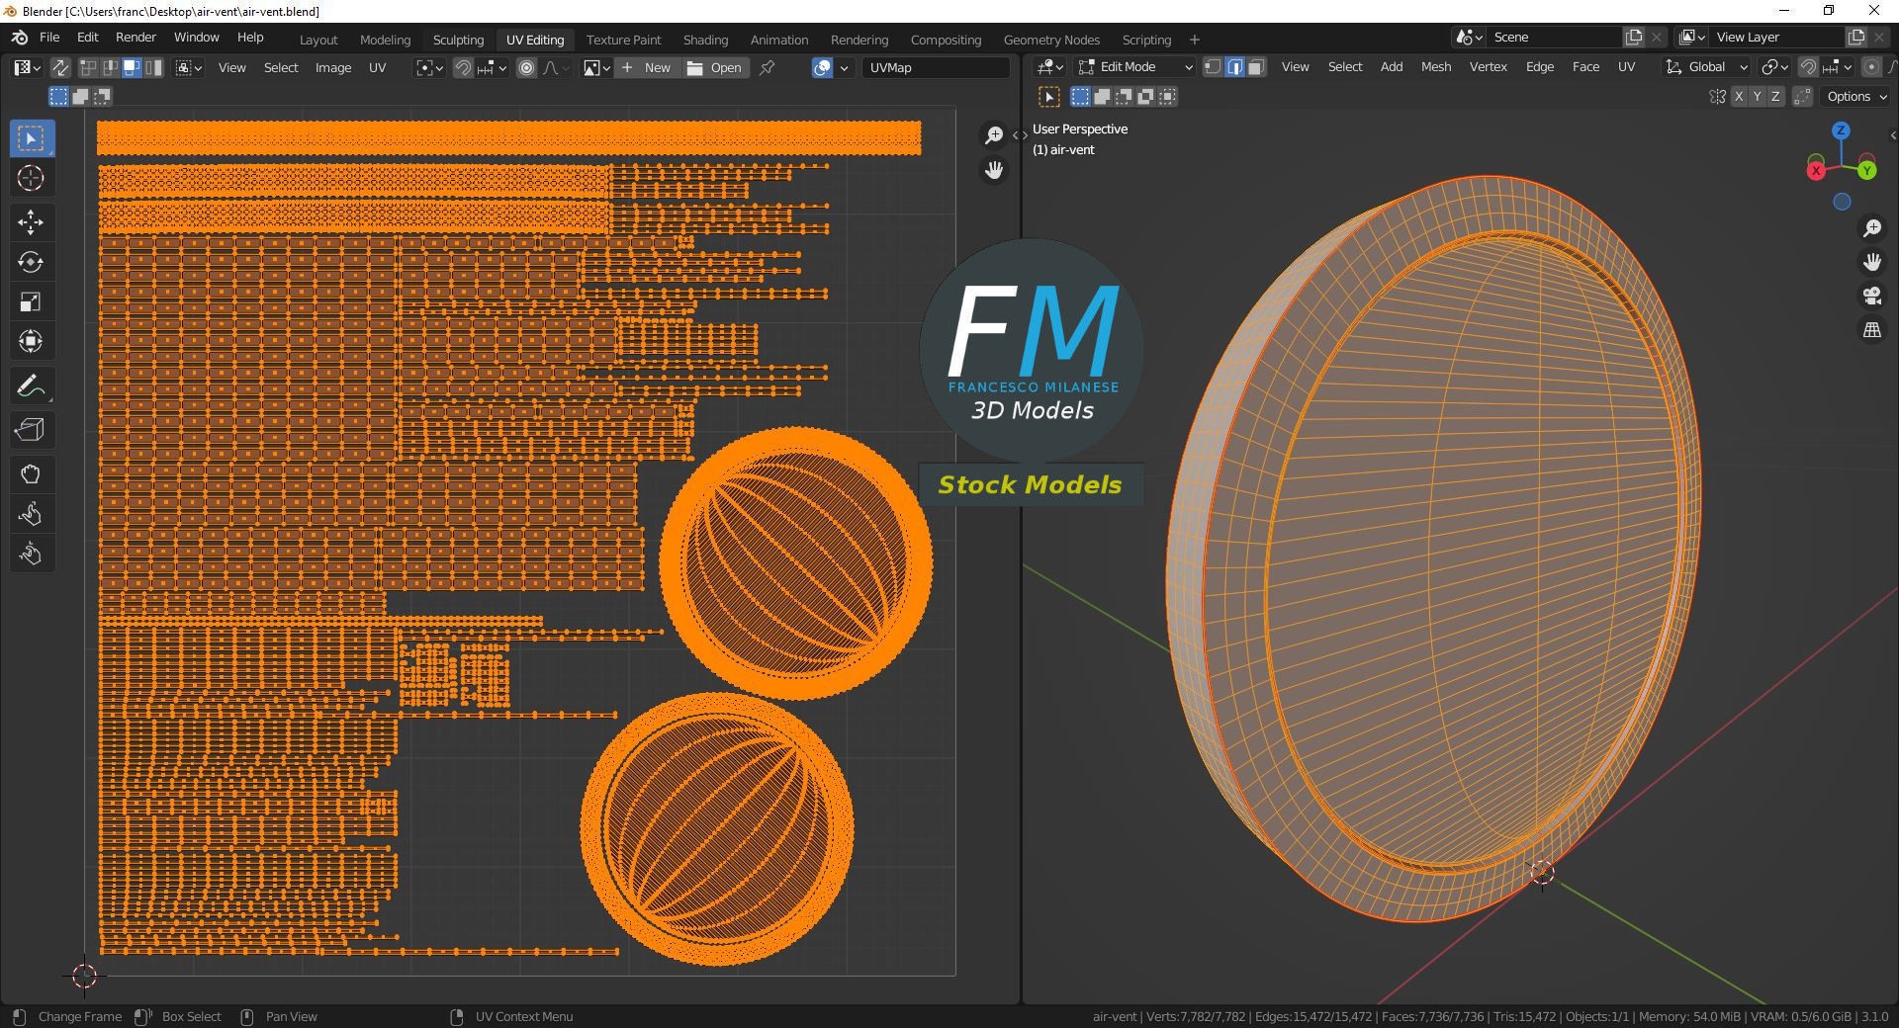
Task: Click the Blender logo menu icon
Action: point(20,38)
